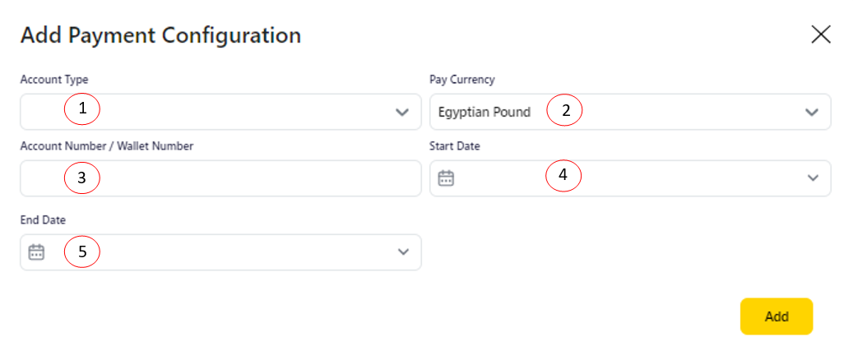Click the End Date field label
Viewport: 853px width, 346px height.
click(x=43, y=220)
